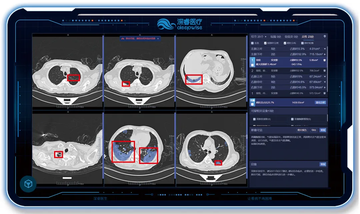
Task: Open the 结节 20个 dropdown arrow
Action: [x=266, y=37]
